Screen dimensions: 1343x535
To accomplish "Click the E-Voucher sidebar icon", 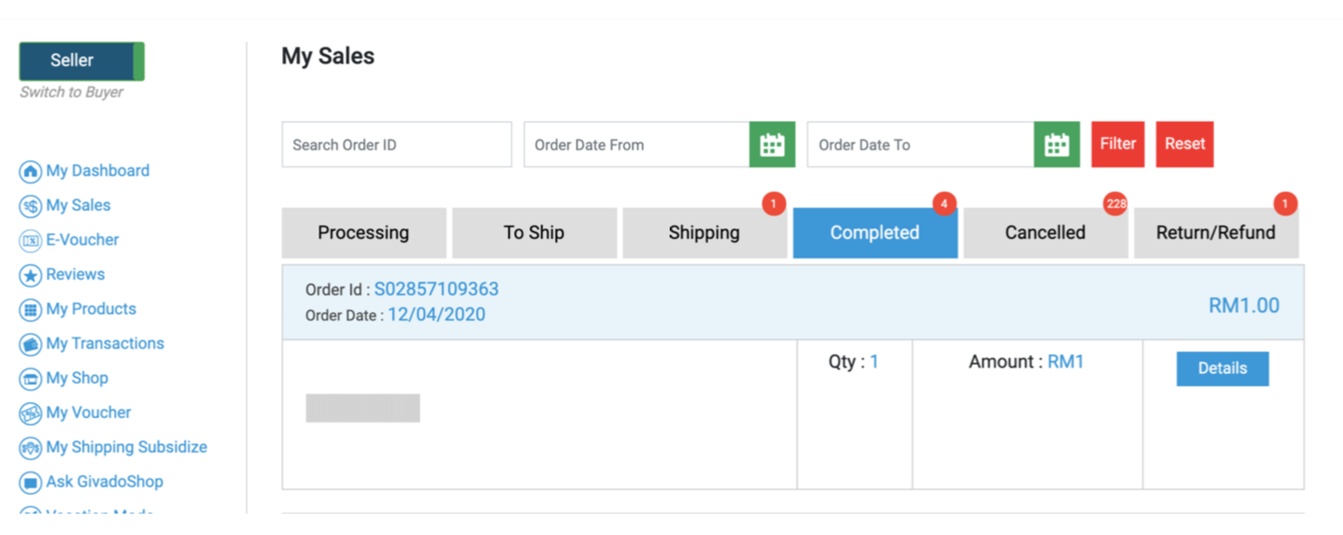I will point(30,241).
